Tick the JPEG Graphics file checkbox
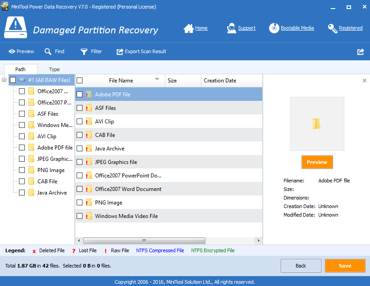The height and width of the screenshot is (286, 370). coord(80,162)
